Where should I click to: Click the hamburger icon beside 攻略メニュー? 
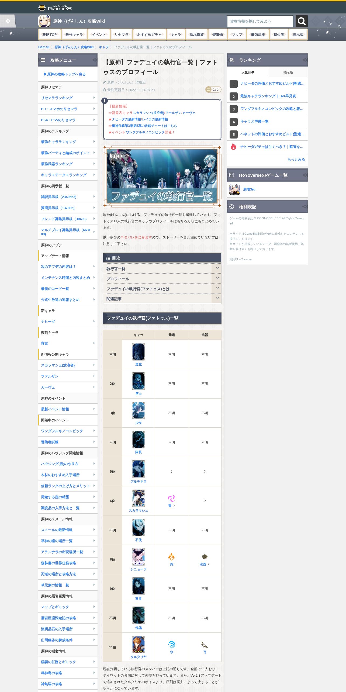43,60
